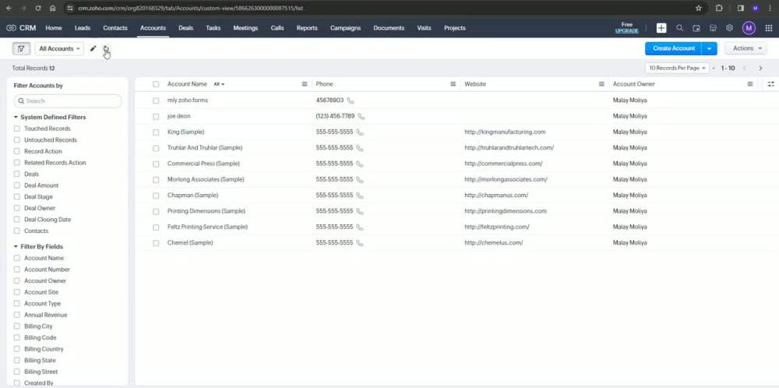
Task: Open the marketplace store icon
Action: click(x=713, y=28)
